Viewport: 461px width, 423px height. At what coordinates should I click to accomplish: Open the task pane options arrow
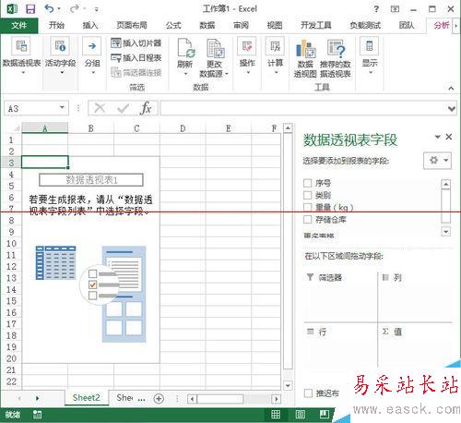tap(438, 137)
